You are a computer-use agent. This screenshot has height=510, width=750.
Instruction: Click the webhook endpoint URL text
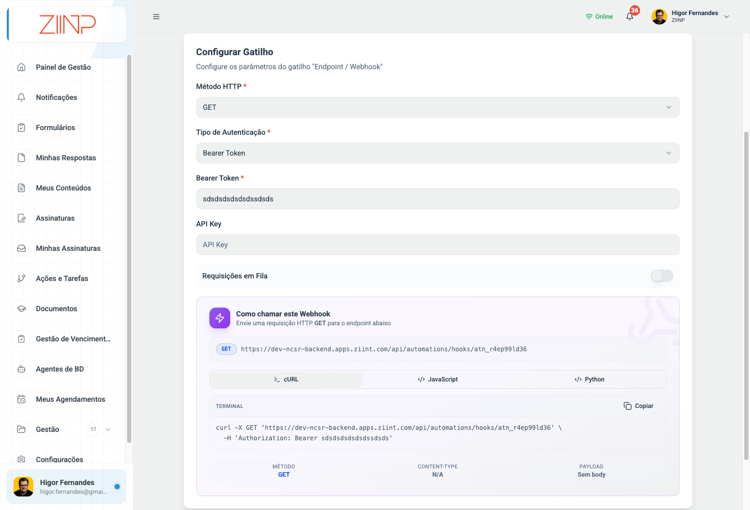point(384,349)
